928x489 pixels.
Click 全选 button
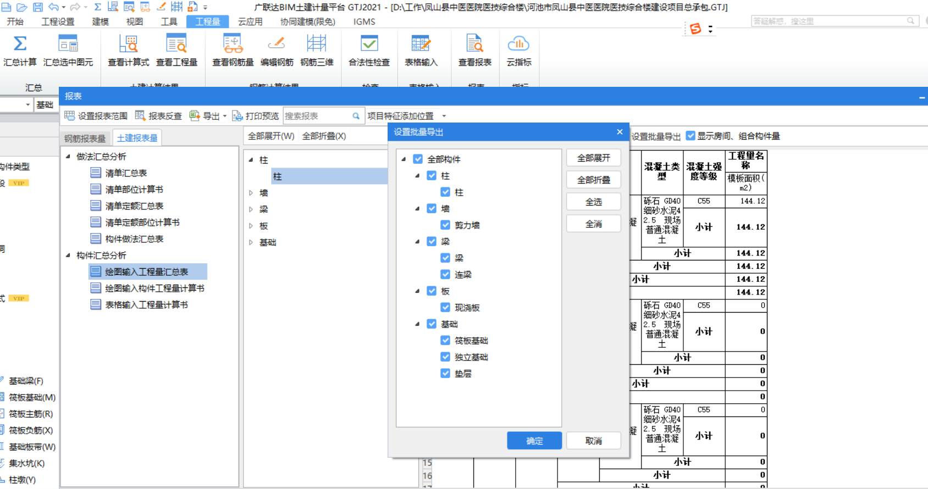point(593,202)
